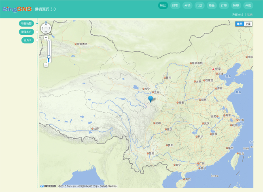The image size is (263, 192).
Task: Click the 长沙 city label
Action: [200, 136]
